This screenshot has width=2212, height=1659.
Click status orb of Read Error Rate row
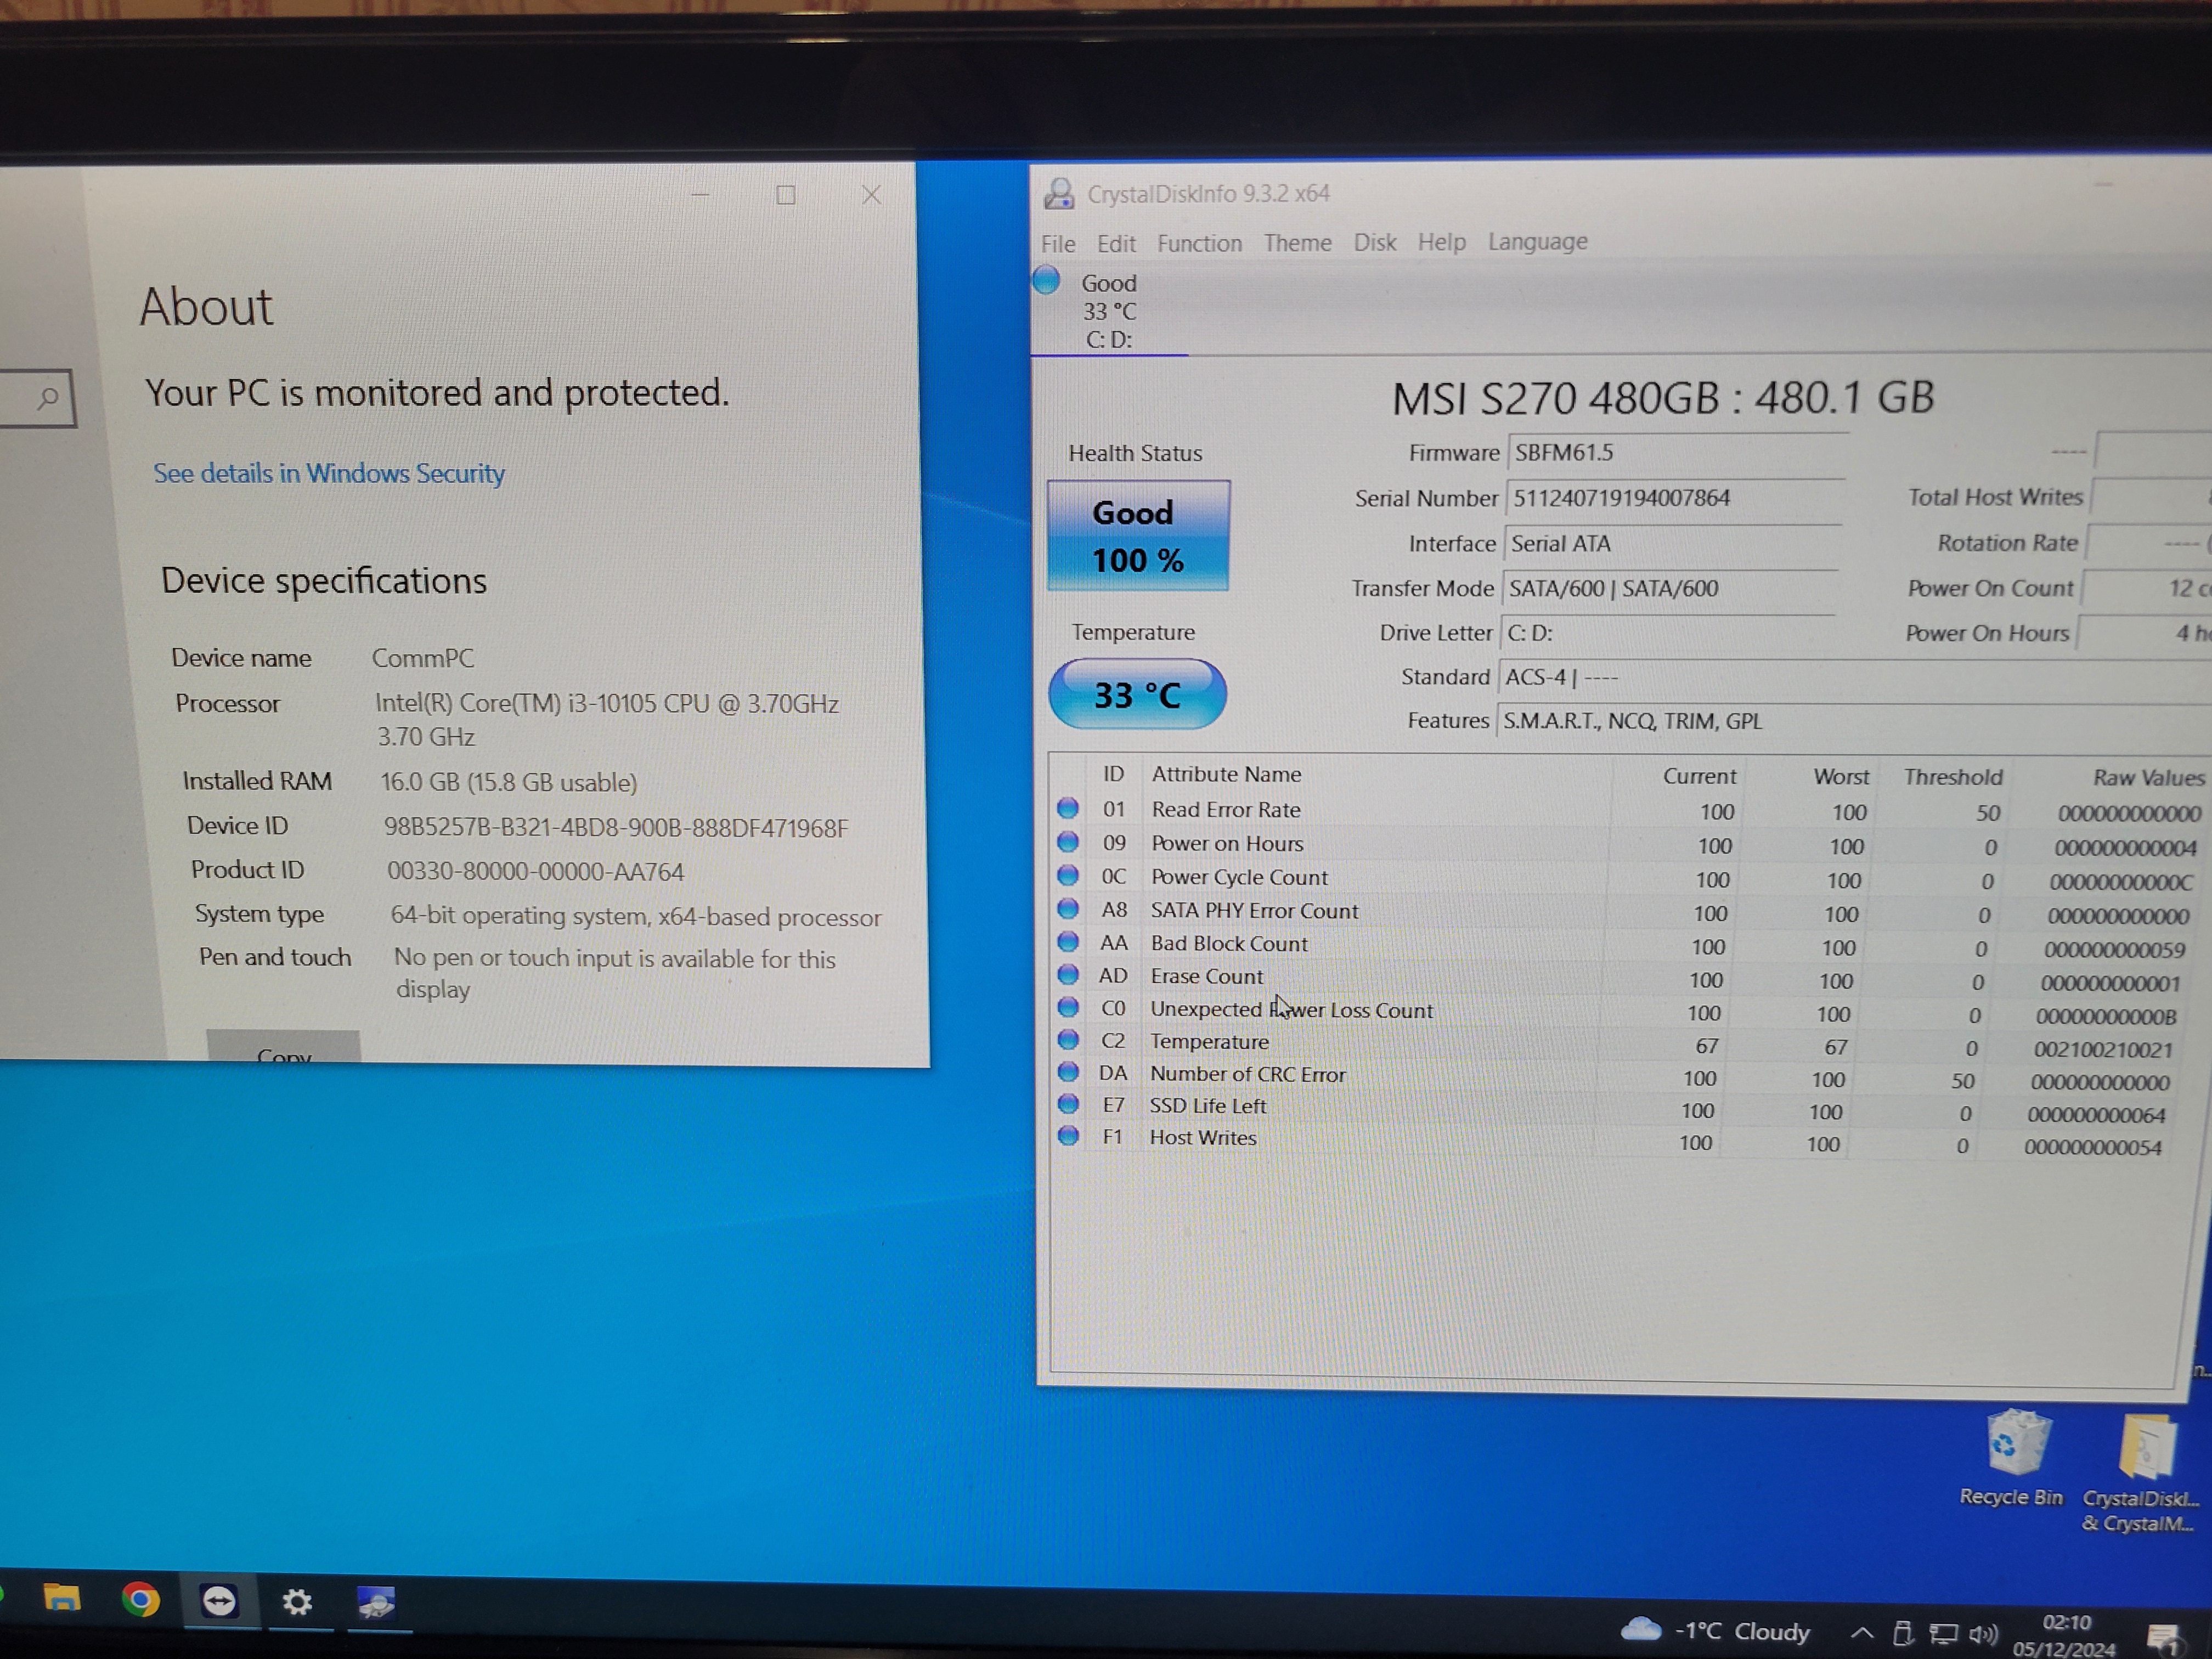[x=1067, y=808]
